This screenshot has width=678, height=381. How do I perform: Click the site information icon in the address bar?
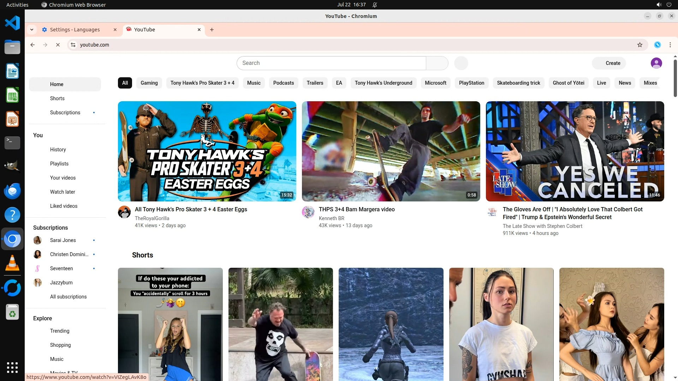click(73, 45)
